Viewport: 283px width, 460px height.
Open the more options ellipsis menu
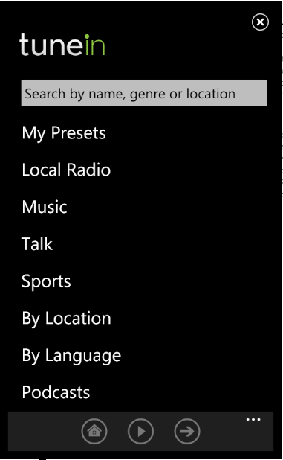[x=253, y=420]
